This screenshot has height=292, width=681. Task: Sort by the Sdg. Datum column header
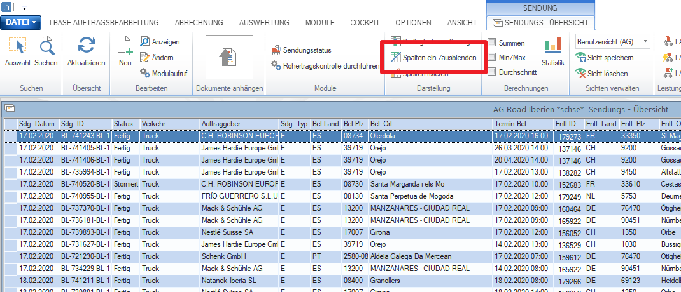click(x=38, y=124)
